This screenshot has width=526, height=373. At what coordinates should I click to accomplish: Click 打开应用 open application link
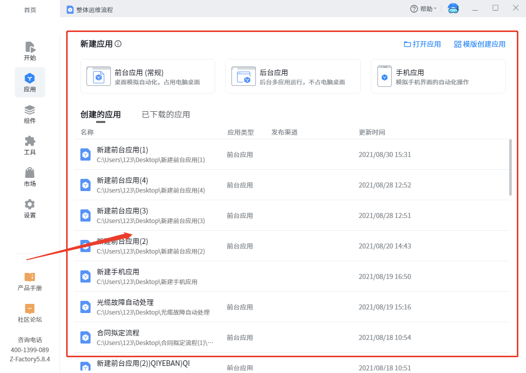422,44
